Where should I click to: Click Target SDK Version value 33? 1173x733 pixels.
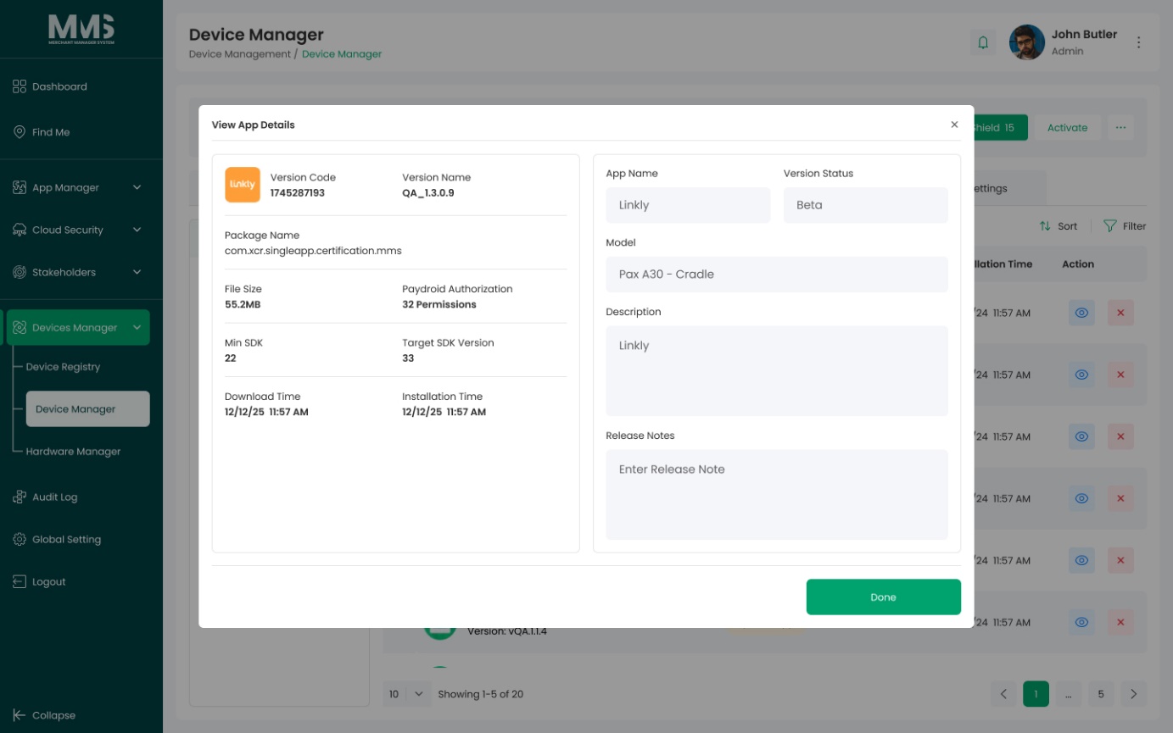point(408,358)
